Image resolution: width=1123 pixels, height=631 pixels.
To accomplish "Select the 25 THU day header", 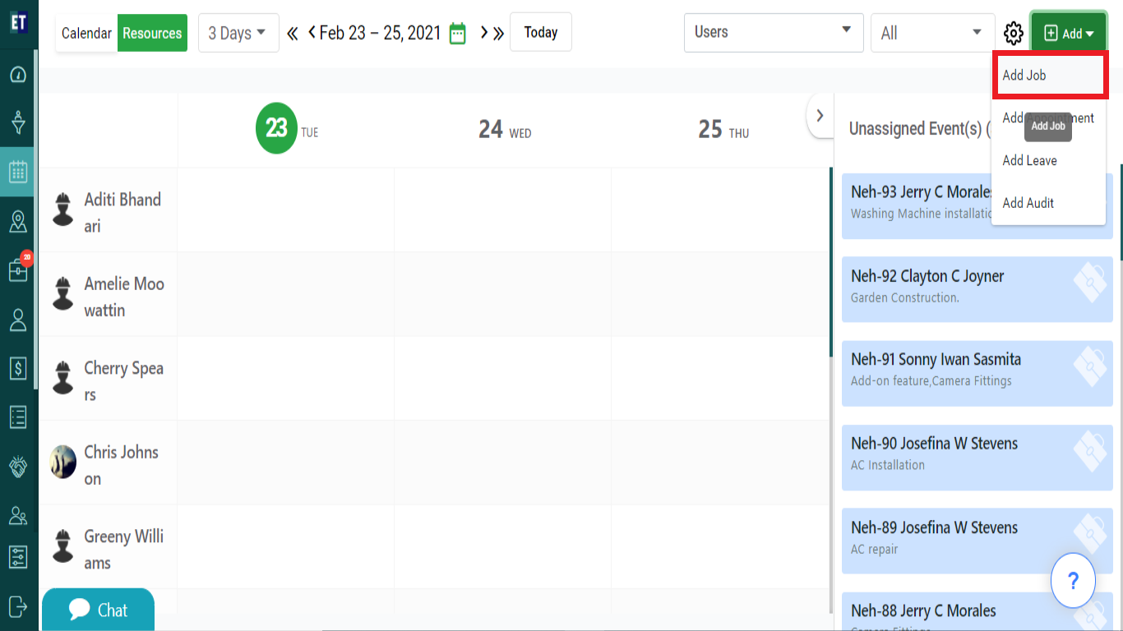I will [x=723, y=130].
